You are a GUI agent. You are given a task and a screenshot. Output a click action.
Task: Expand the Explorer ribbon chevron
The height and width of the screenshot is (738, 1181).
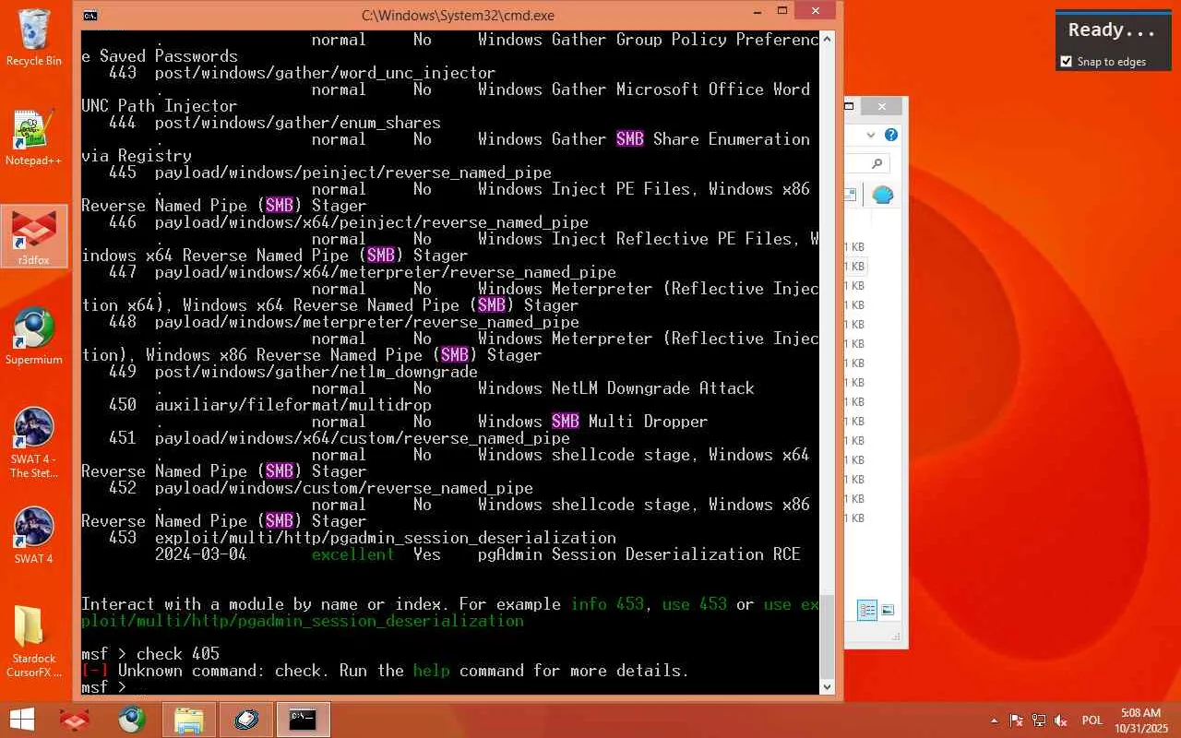click(x=870, y=135)
